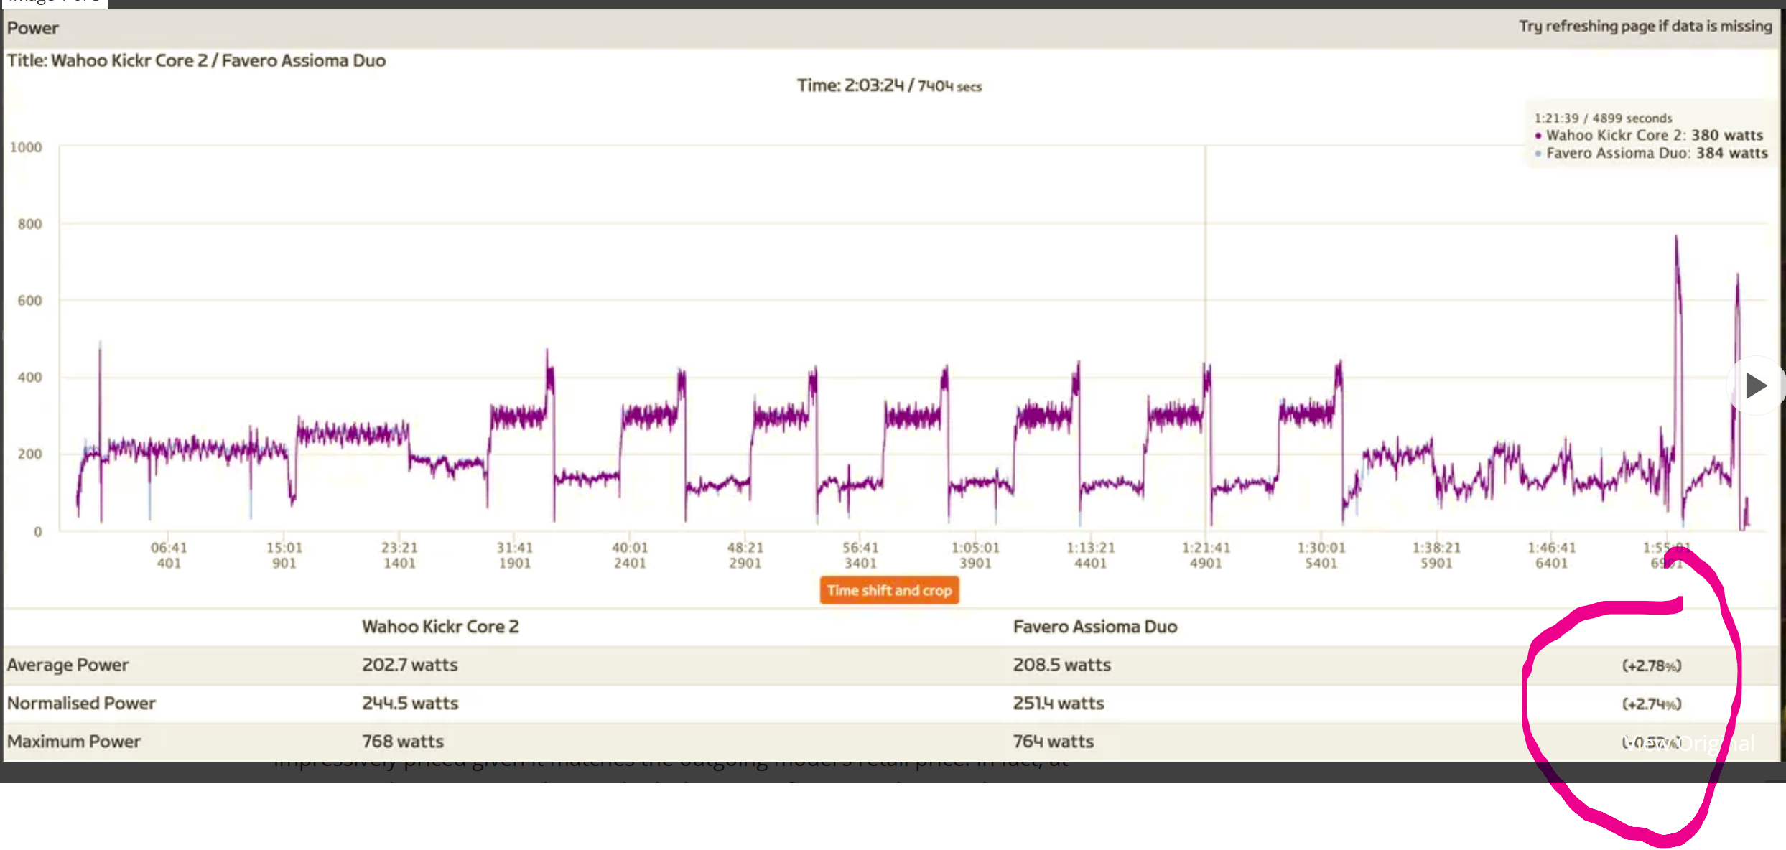The image size is (1786, 850).
Task: Click the 1000 watts y-axis label
Action: click(26, 147)
